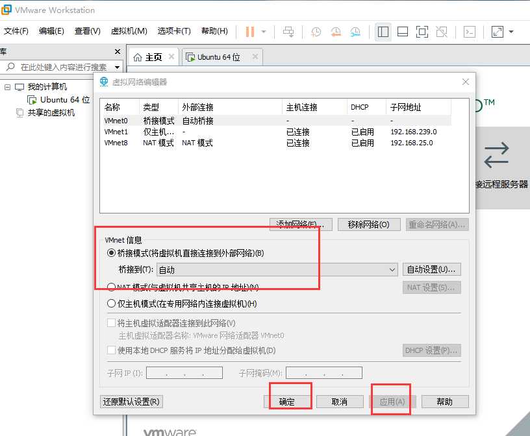Screen dimensions: 530x436
Task: Close the 主页 tab
Action: tap(171, 56)
